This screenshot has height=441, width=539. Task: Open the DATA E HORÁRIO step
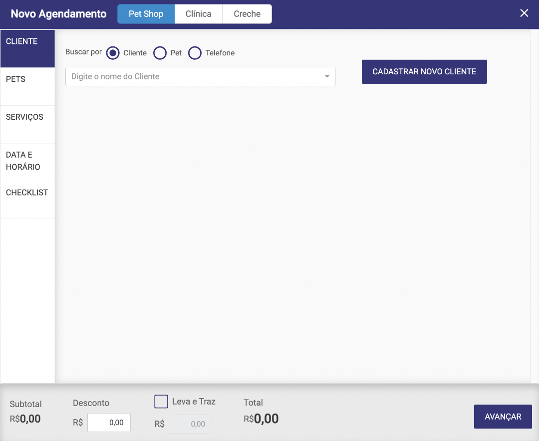[27, 162]
